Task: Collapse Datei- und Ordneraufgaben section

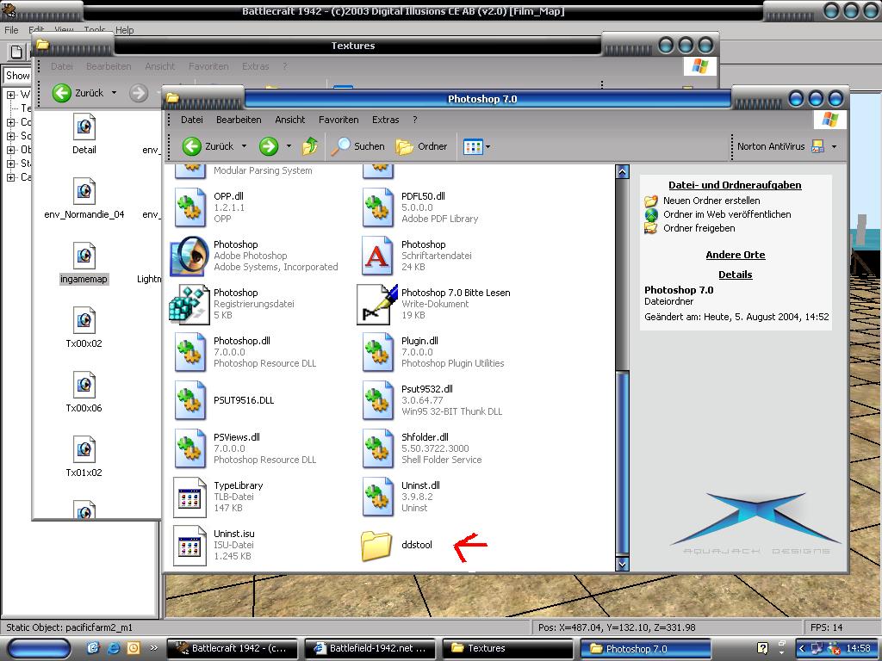Action: point(735,185)
